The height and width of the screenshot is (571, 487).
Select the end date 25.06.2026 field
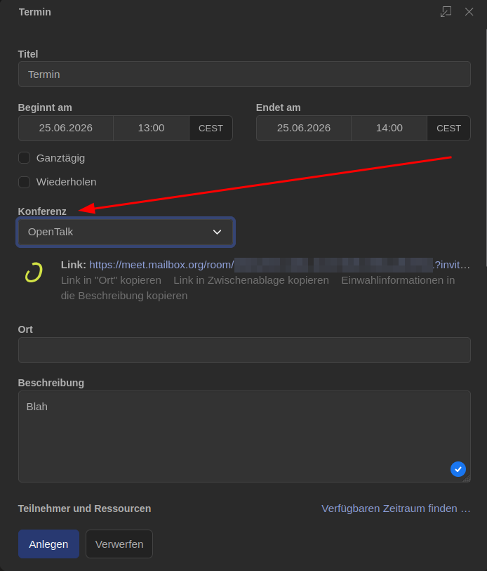pos(304,129)
